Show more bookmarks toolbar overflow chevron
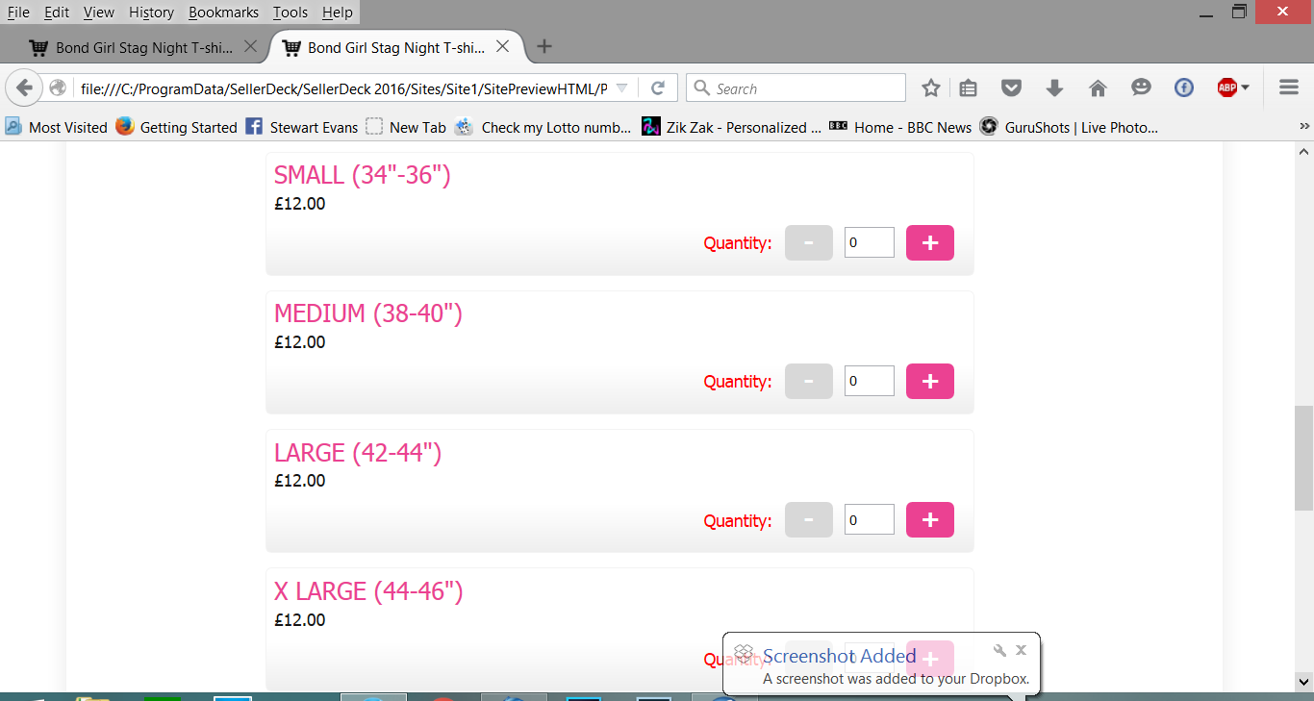The height and width of the screenshot is (701, 1314). click(x=1304, y=127)
